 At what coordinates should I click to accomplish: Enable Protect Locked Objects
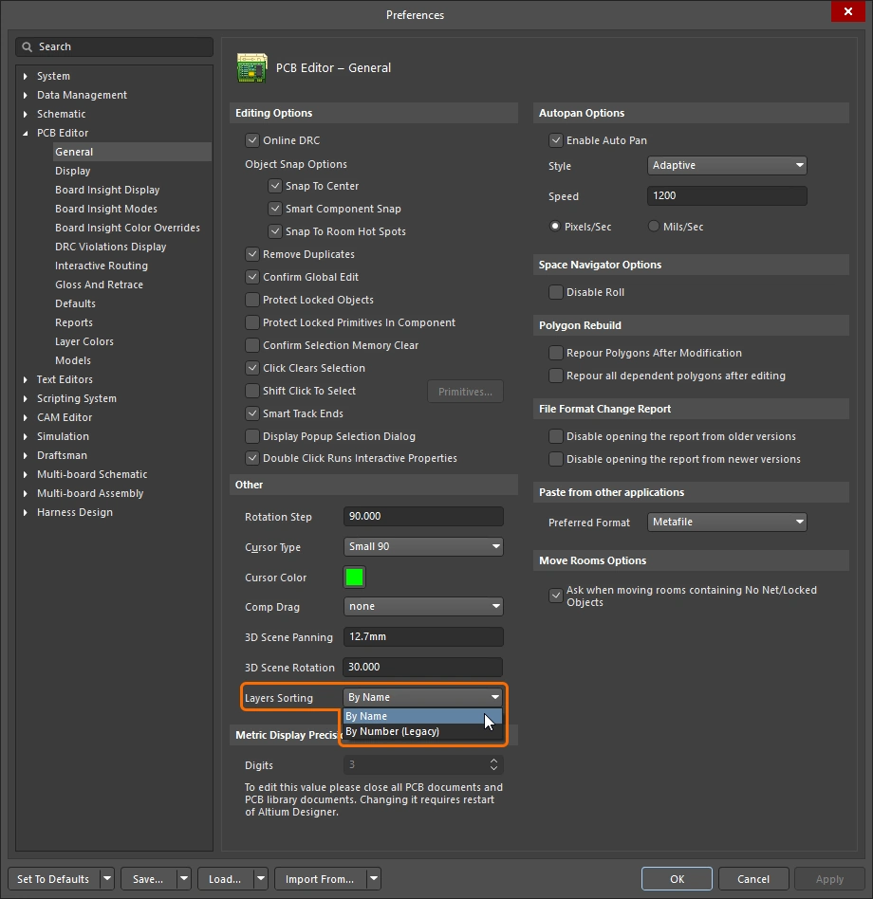point(252,300)
